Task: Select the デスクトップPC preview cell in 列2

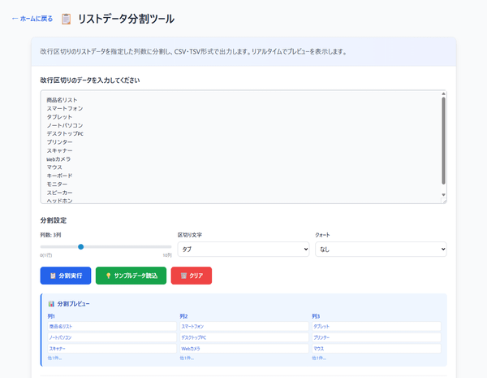Action: click(x=243, y=337)
